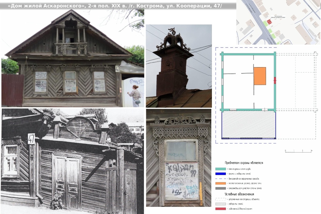
Task: Click the blue swatch for форма и габариты сеней
Action: point(221,174)
